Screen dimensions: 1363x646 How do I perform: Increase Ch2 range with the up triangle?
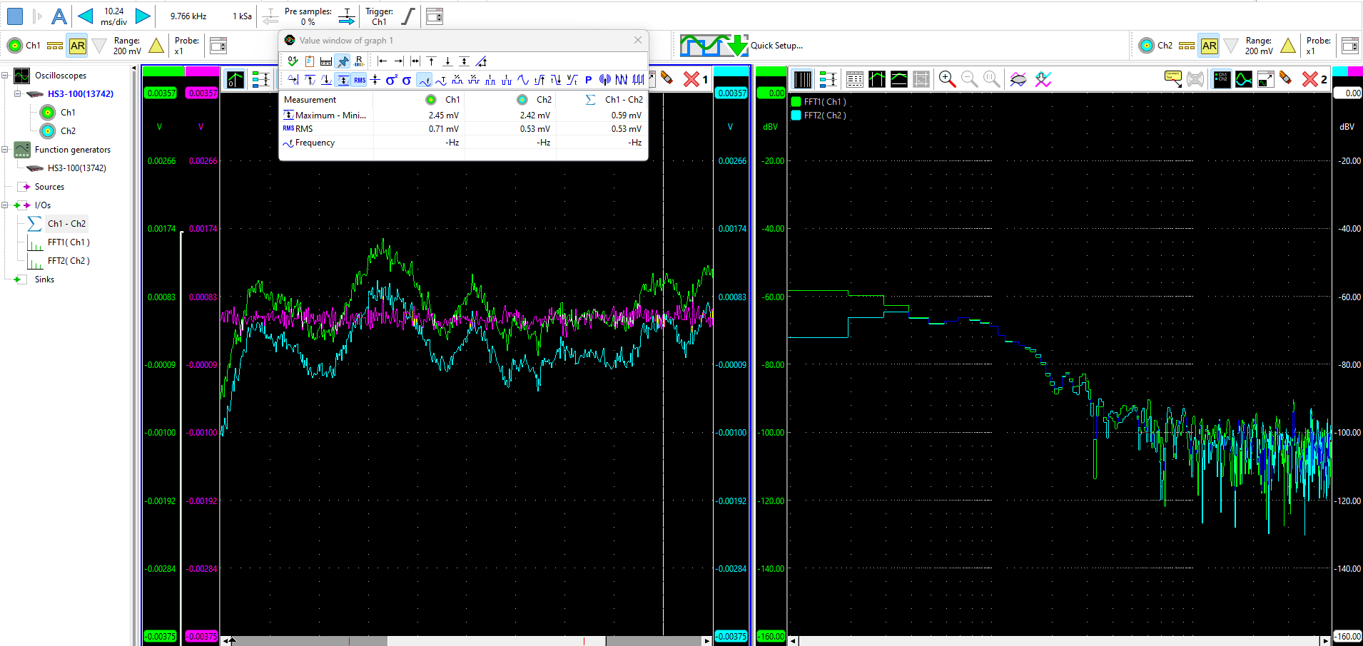point(1288,46)
